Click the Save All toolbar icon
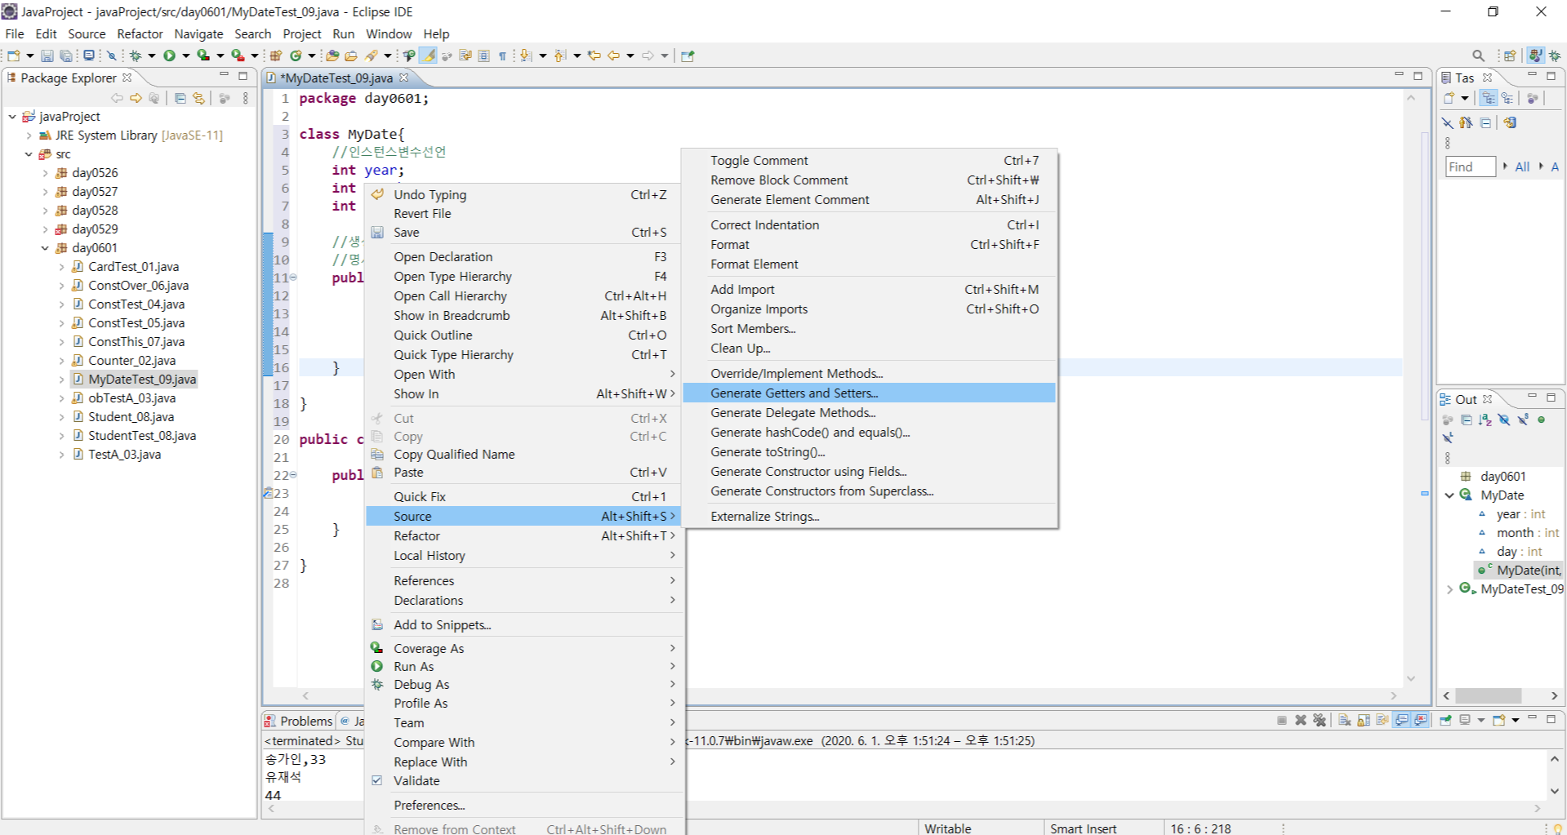 coord(65,56)
